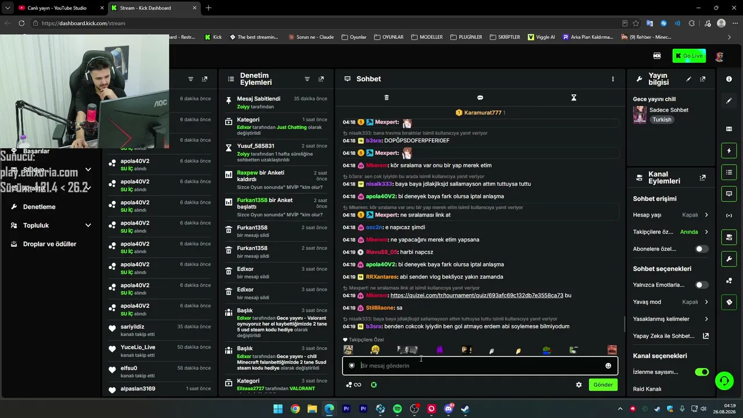Open the filter icon in the activity feed header
Screen dimensions: 743x418
(x=190, y=79)
